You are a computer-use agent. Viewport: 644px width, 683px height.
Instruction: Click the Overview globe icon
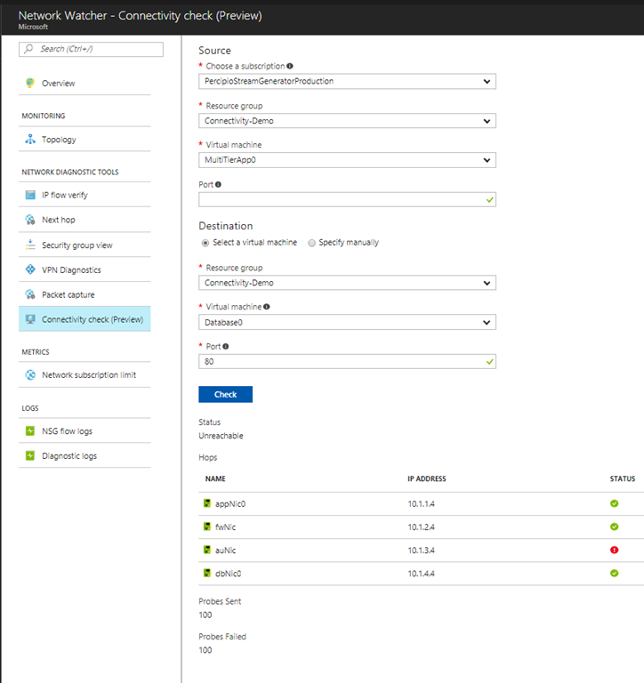click(30, 83)
